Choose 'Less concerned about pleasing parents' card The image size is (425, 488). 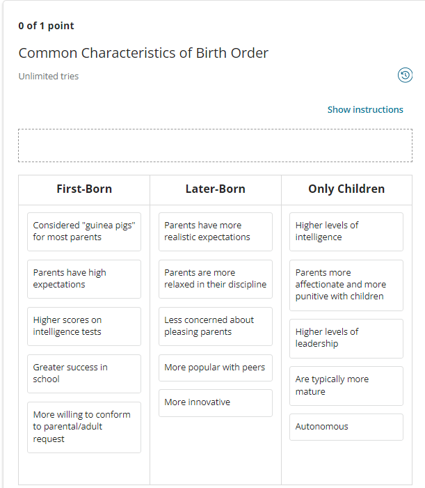[216, 326]
